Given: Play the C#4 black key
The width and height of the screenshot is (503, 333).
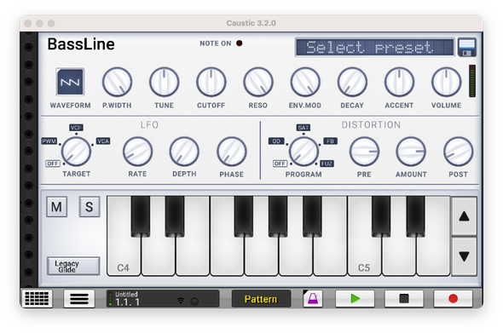Looking at the screenshot, I should point(141,216).
